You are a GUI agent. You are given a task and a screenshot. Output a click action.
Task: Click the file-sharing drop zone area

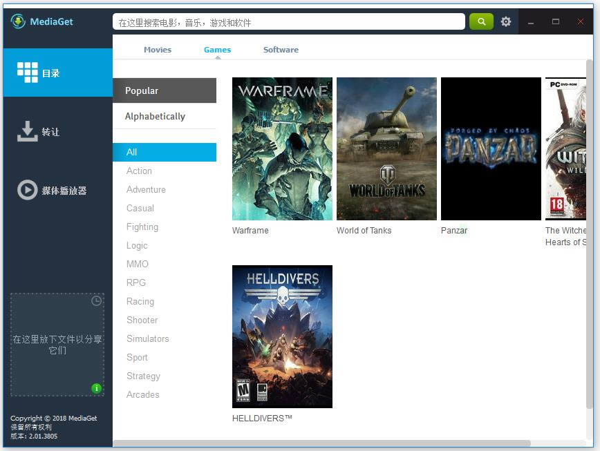[x=57, y=345]
